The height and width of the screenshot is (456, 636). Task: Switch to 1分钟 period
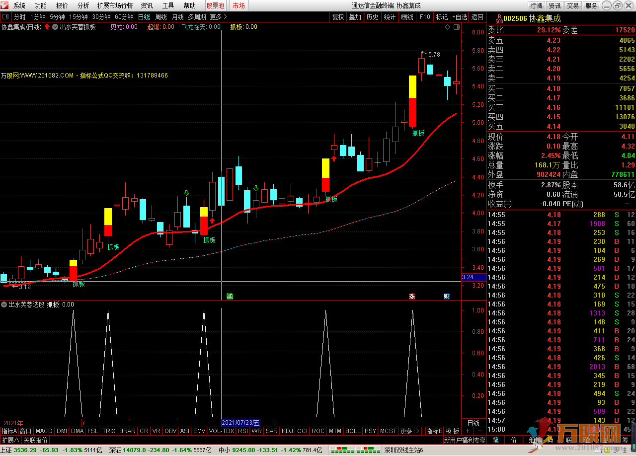pyautogui.click(x=38, y=17)
